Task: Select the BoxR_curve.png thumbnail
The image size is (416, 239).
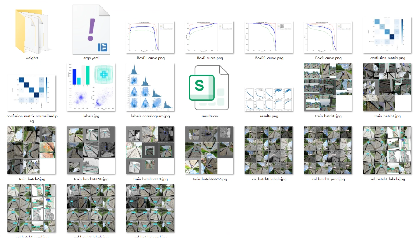Action: 328,37
